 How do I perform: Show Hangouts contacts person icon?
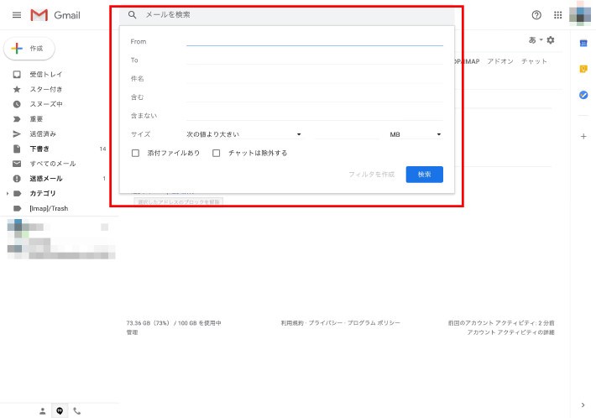(x=43, y=410)
